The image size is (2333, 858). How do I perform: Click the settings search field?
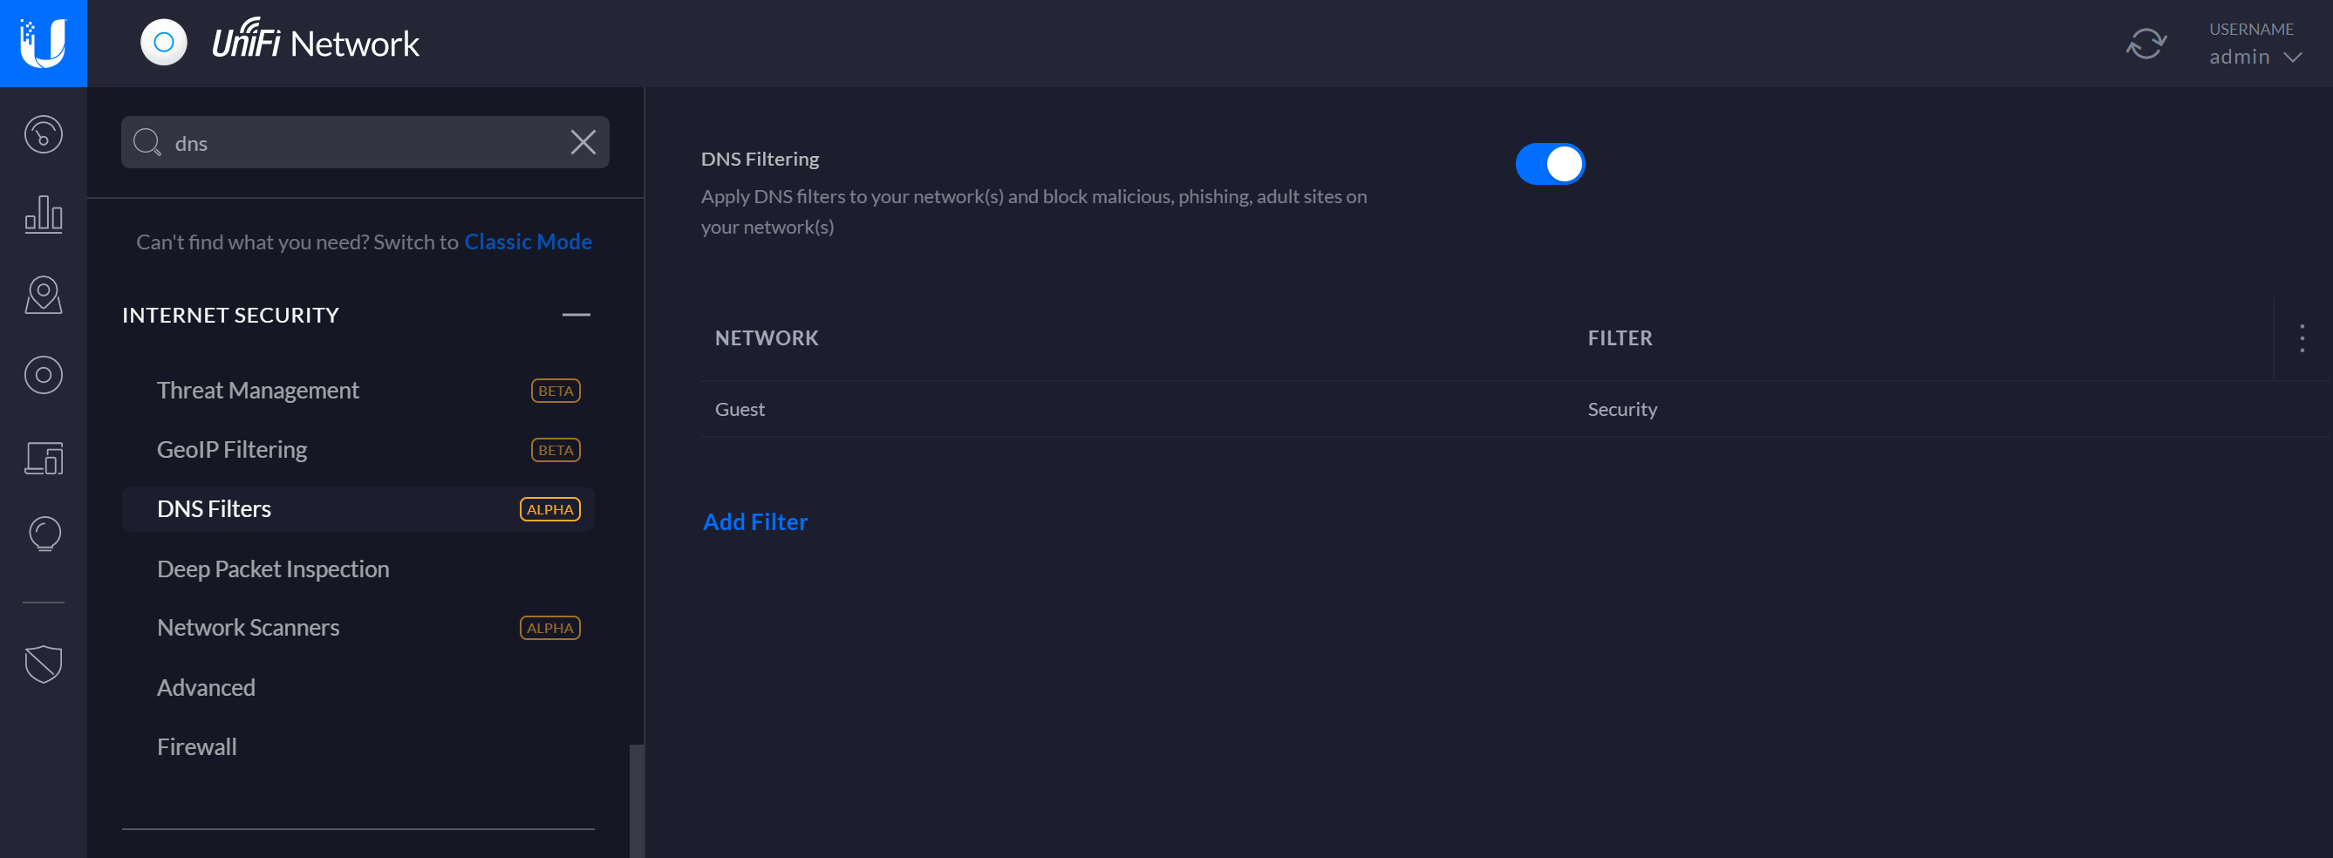(x=362, y=143)
